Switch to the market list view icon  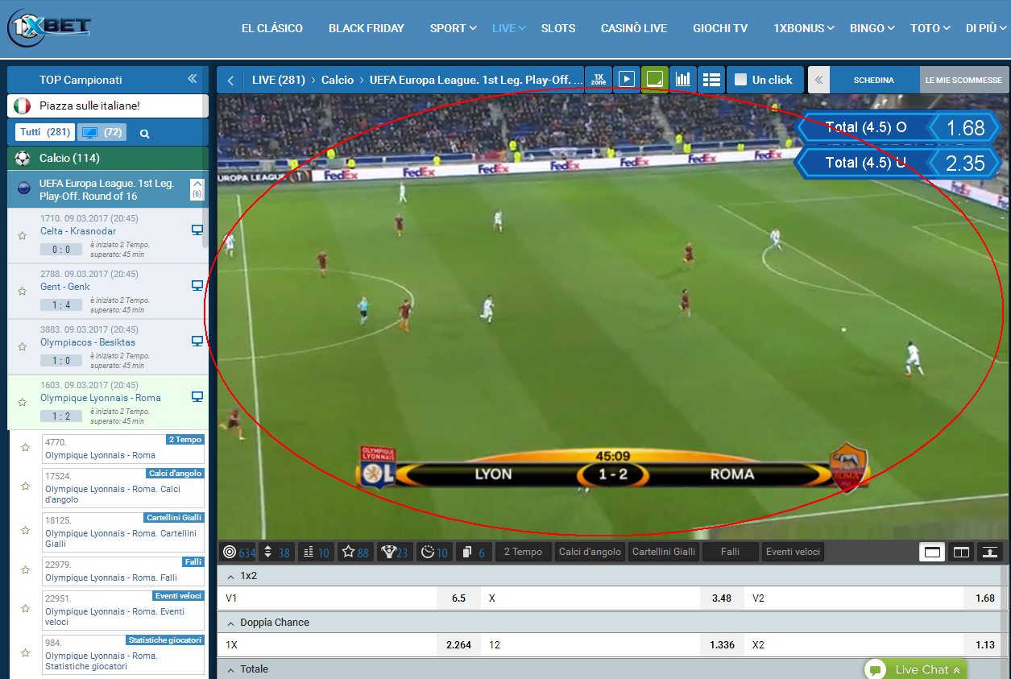pos(711,80)
